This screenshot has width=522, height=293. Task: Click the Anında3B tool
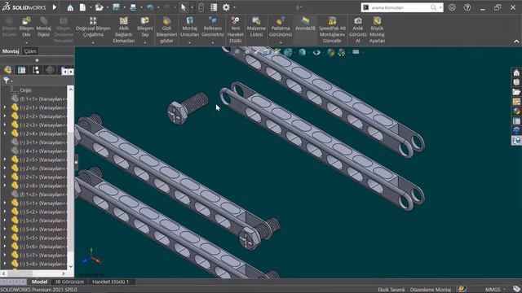pyautogui.click(x=305, y=24)
